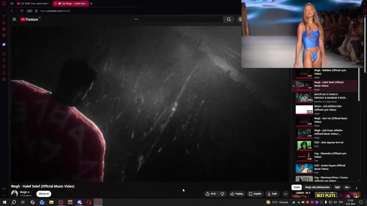Open GX Control speedometer in sidebar

click(4, 16)
